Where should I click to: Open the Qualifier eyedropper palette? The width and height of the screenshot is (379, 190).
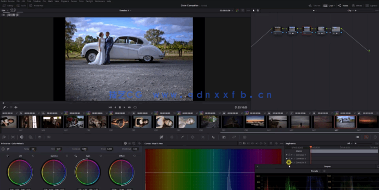click(x=182, y=137)
